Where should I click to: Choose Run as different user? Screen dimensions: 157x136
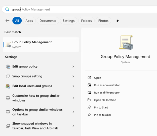[107, 92]
